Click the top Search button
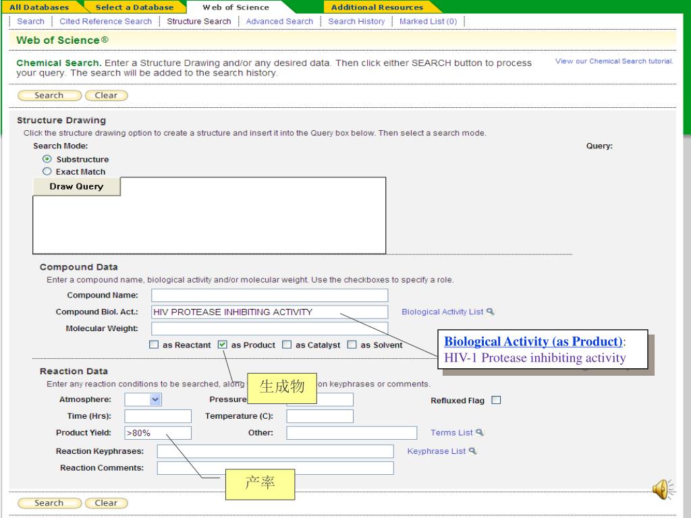Image resolution: width=691 pixels, height=518 pixels. click(49, 95)
